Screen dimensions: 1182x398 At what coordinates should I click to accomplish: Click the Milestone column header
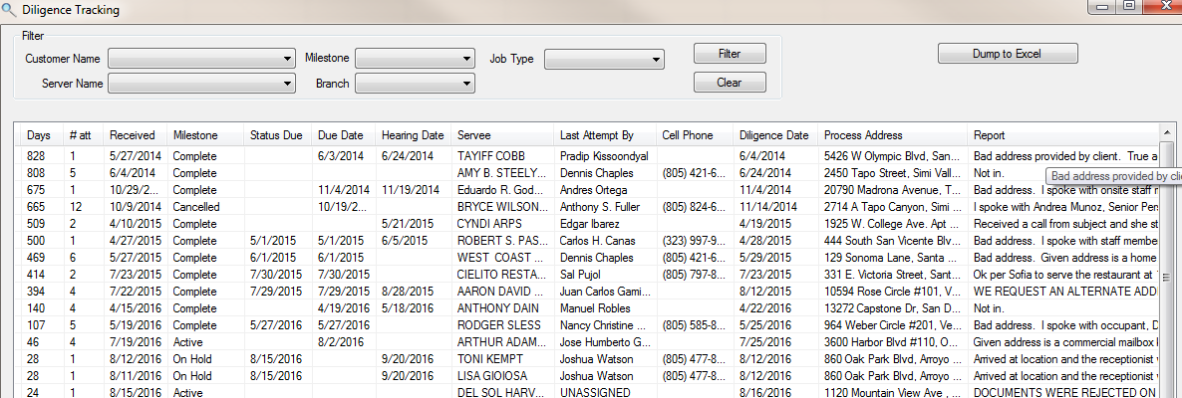click(205, 135)
